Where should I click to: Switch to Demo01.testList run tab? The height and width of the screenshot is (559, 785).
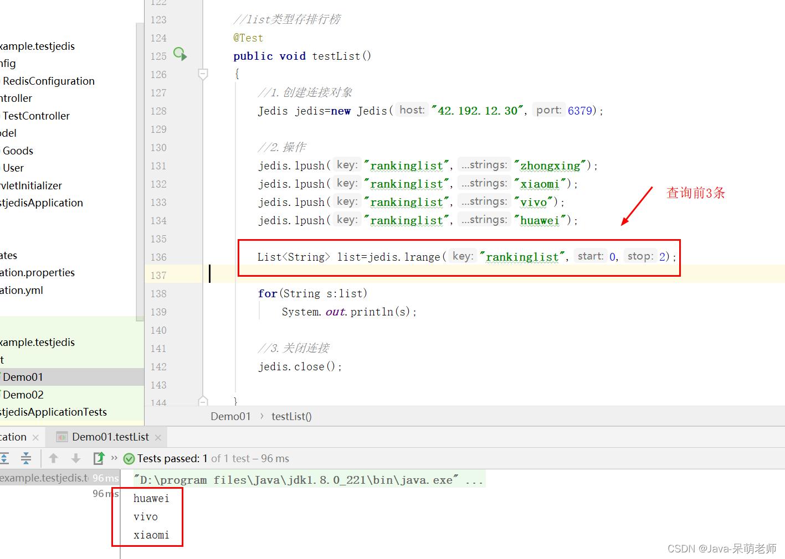pos(110,437)
